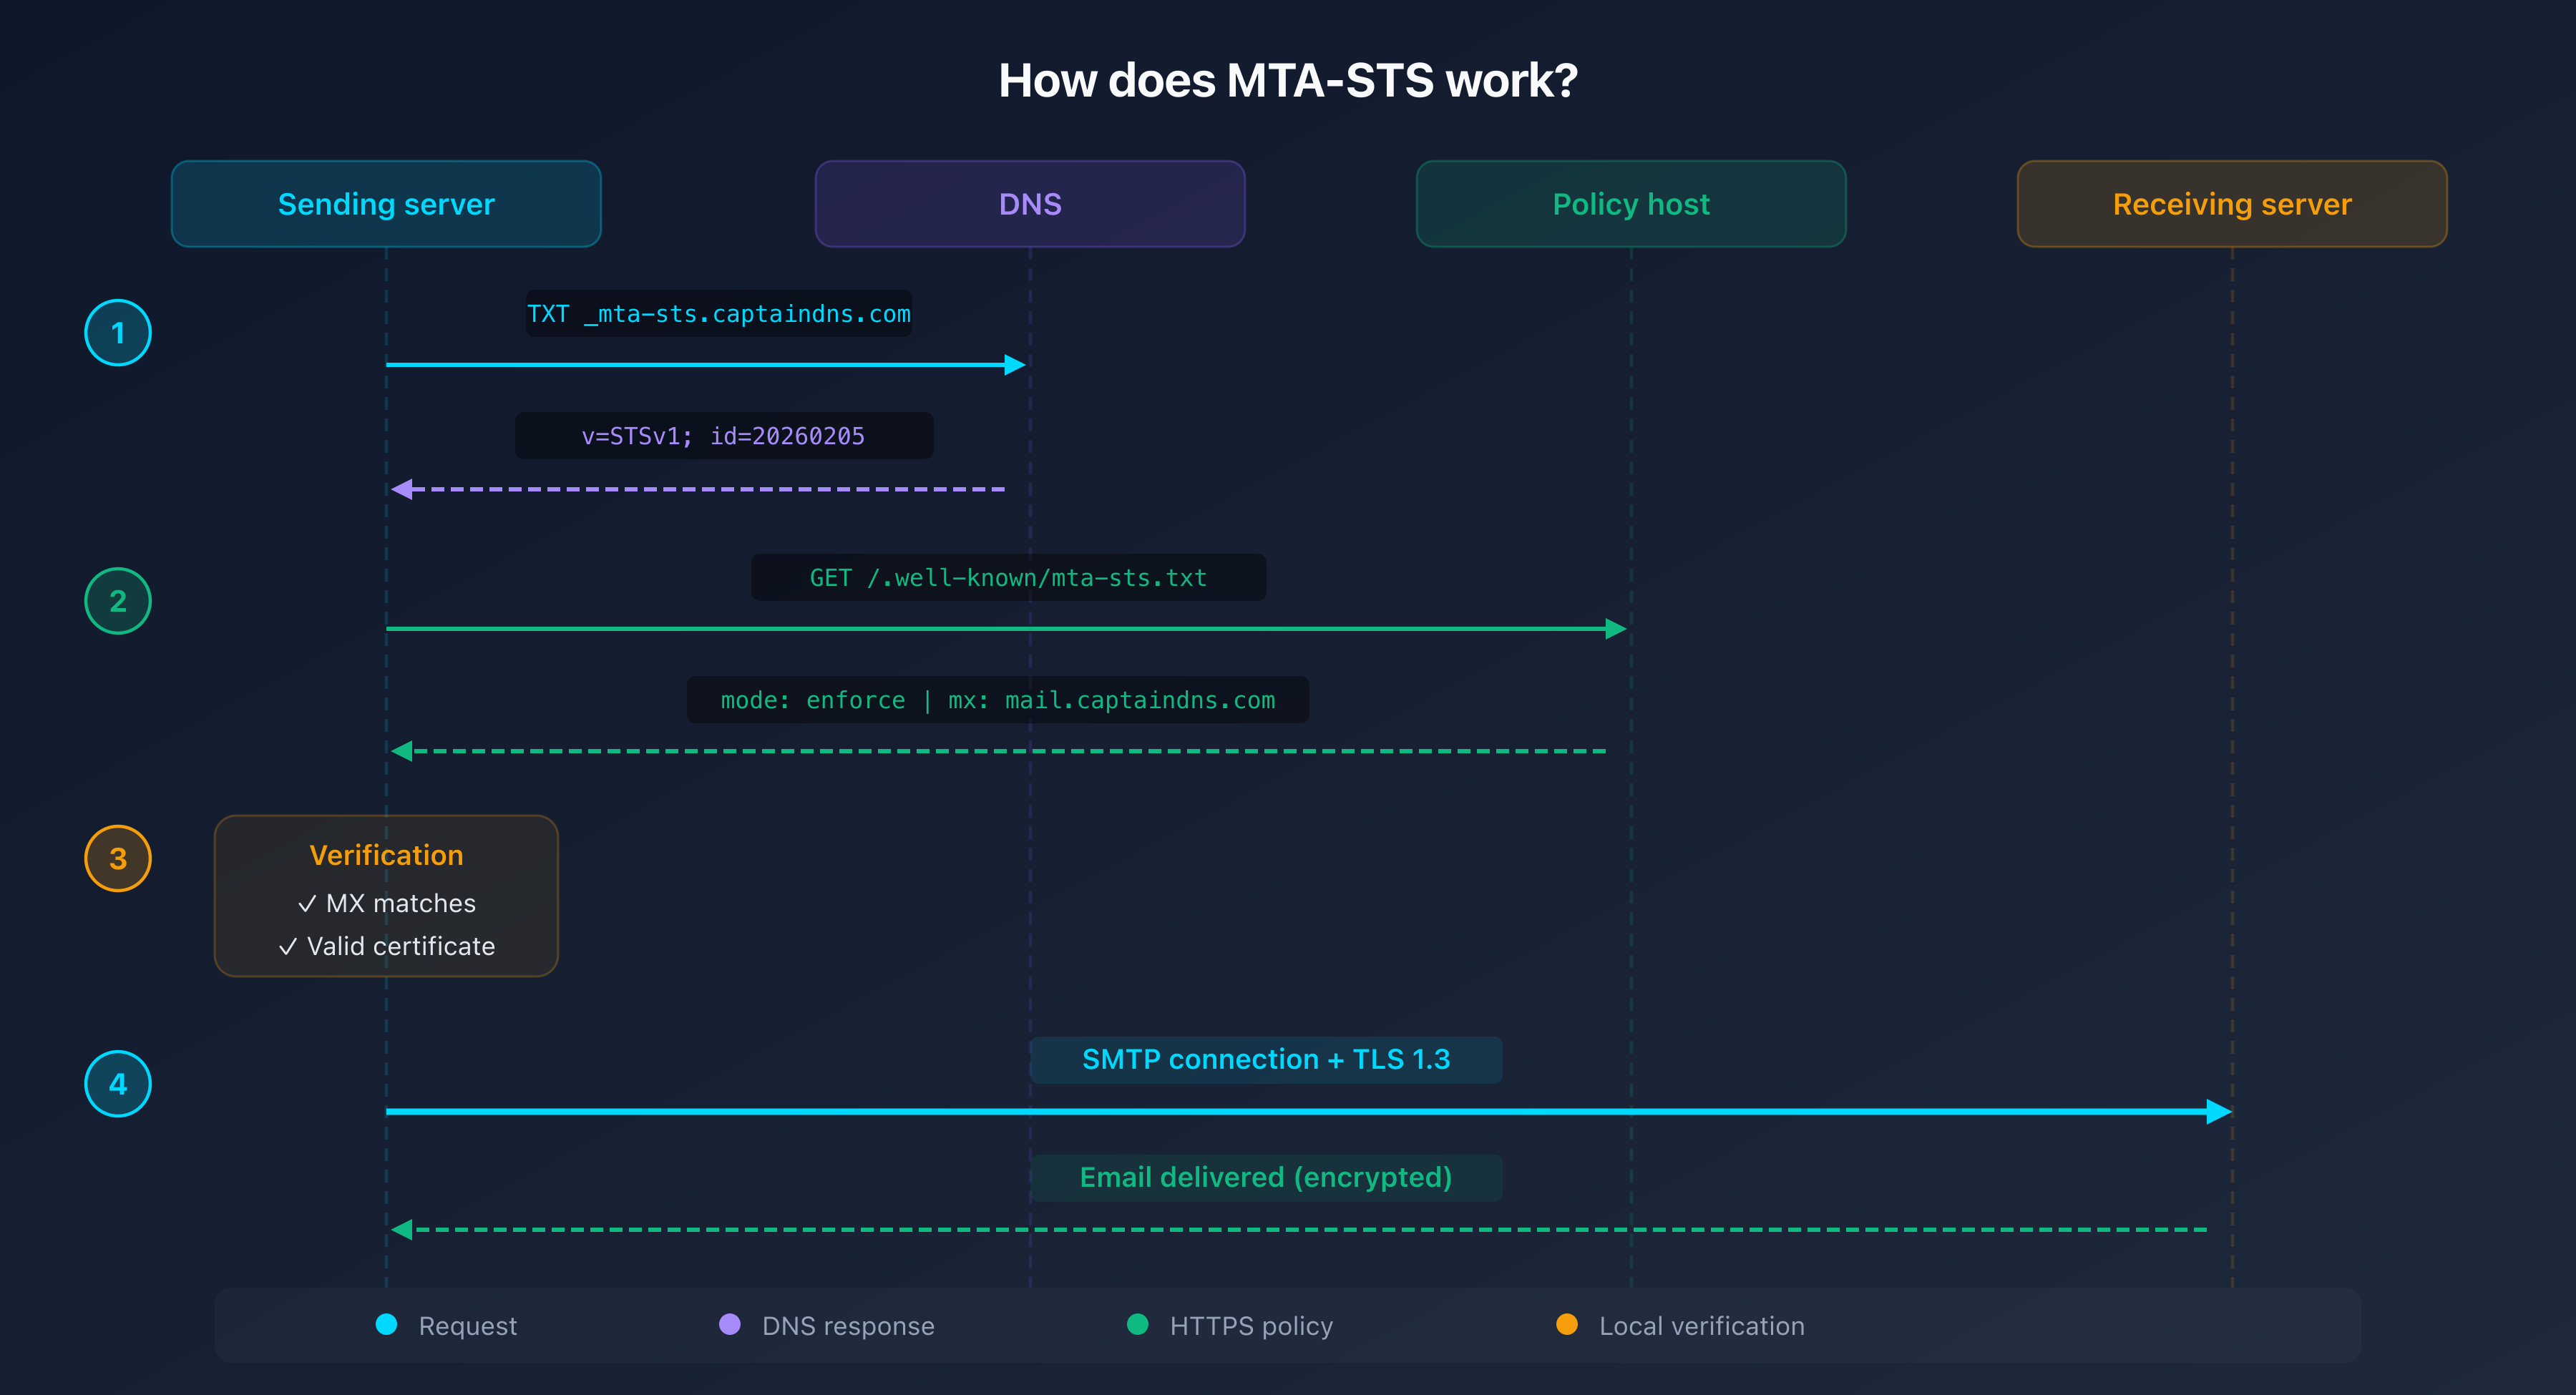Open the Sending server panel

coord(386,203)
